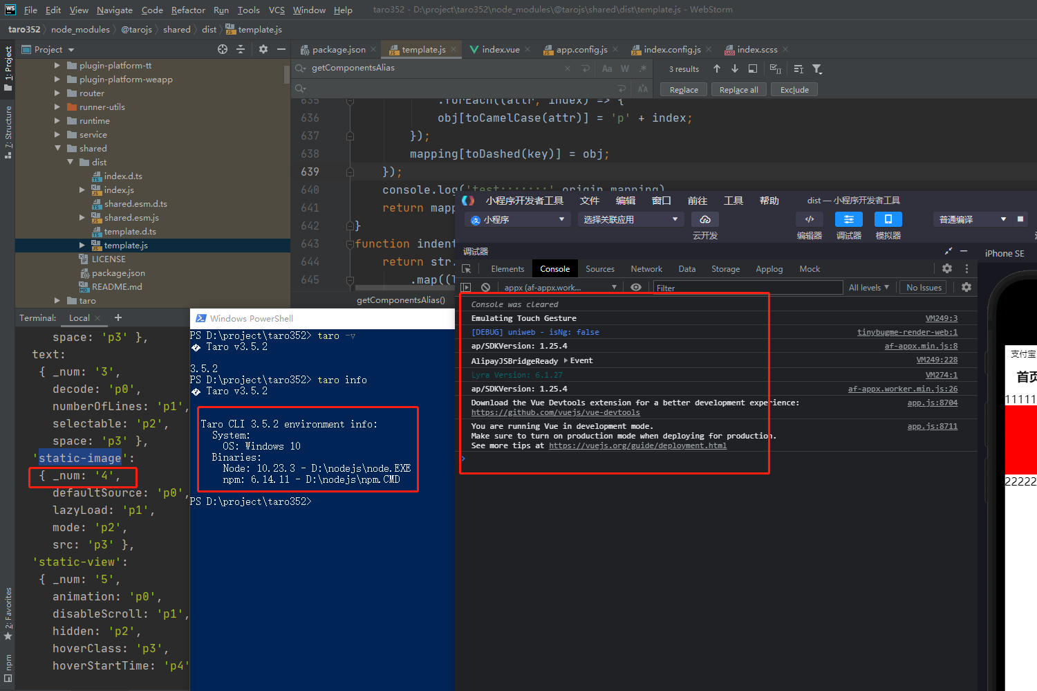This screenshot has width=1037, height=691.
Task: Toggle the live expression eye icon in console
Action: (636, 287)
